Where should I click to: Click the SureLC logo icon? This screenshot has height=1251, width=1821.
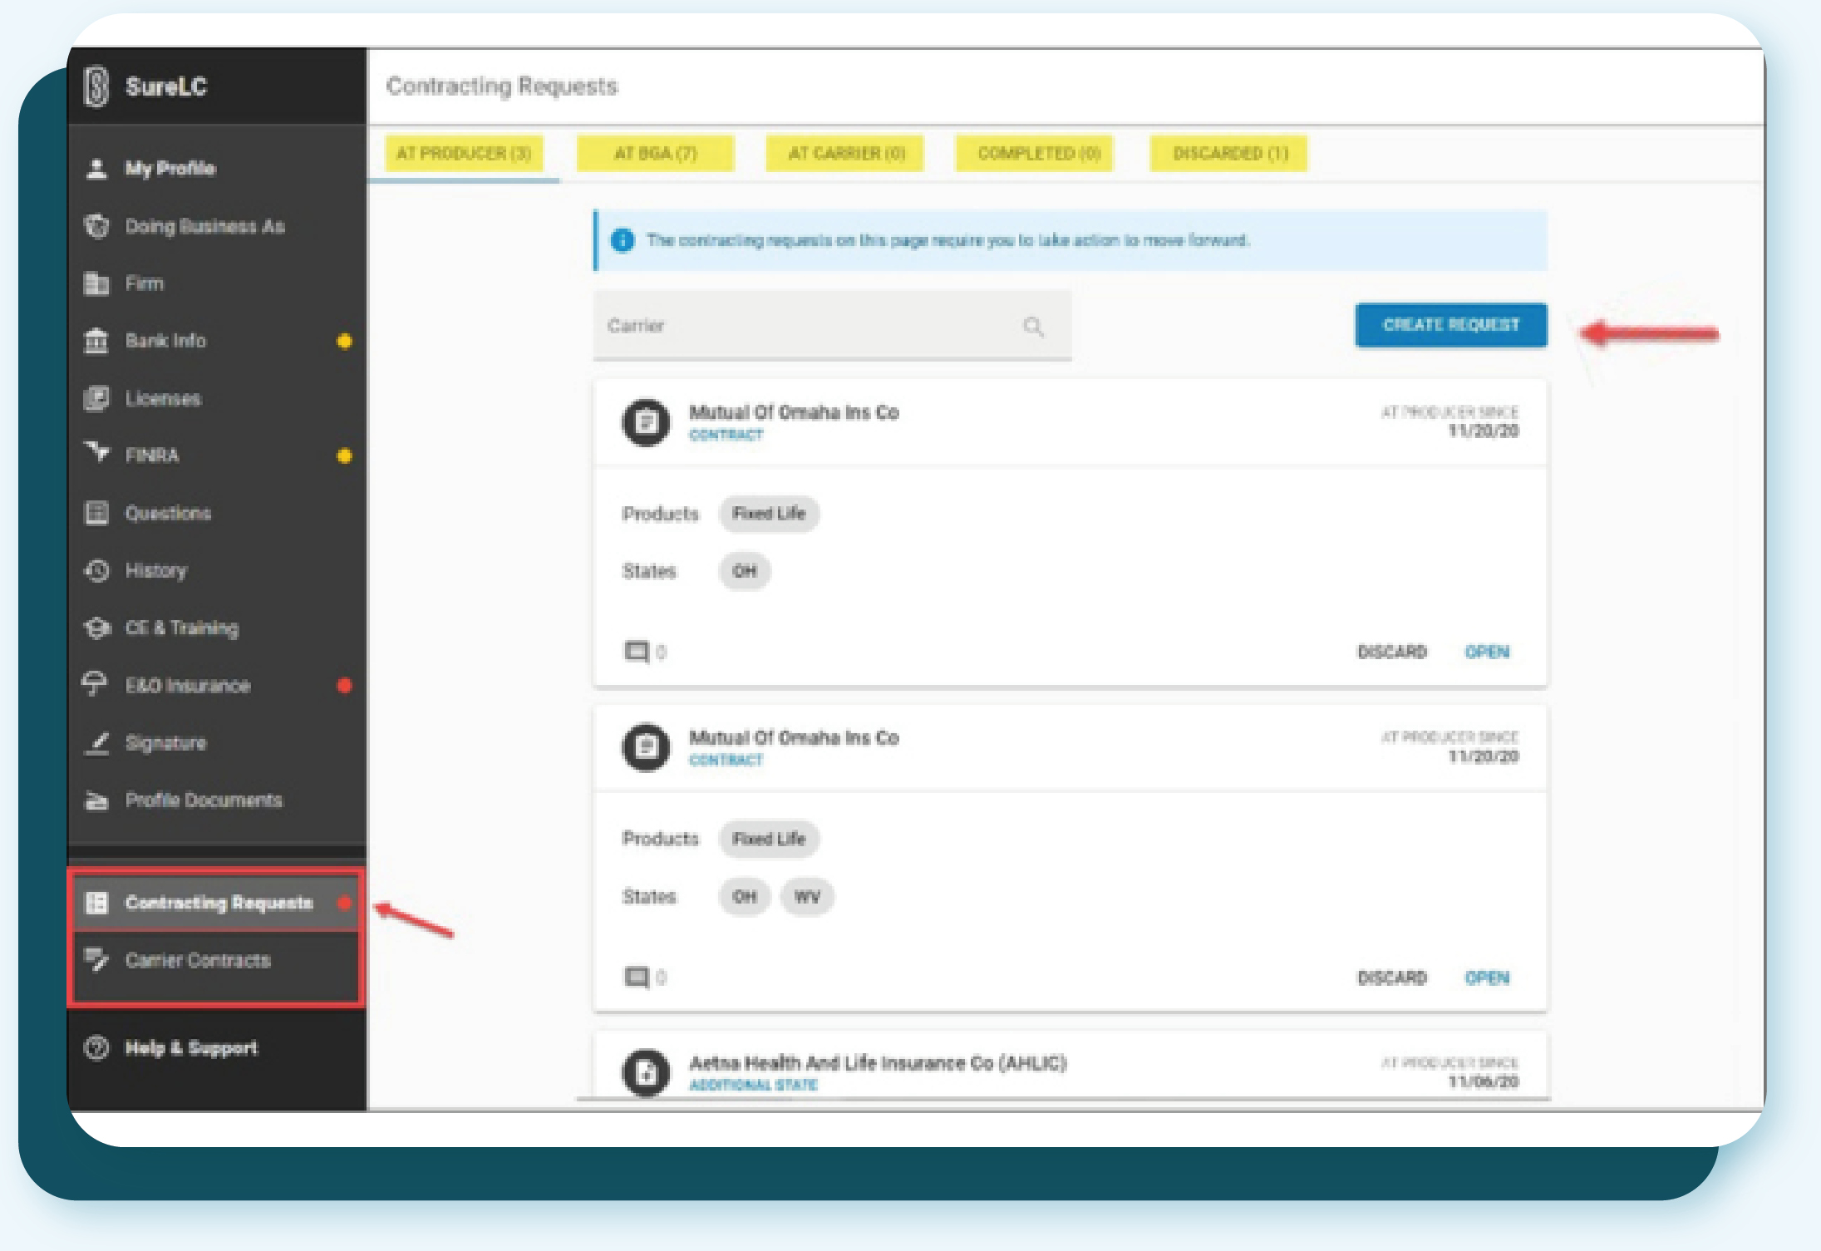click(x=97, y=86)
